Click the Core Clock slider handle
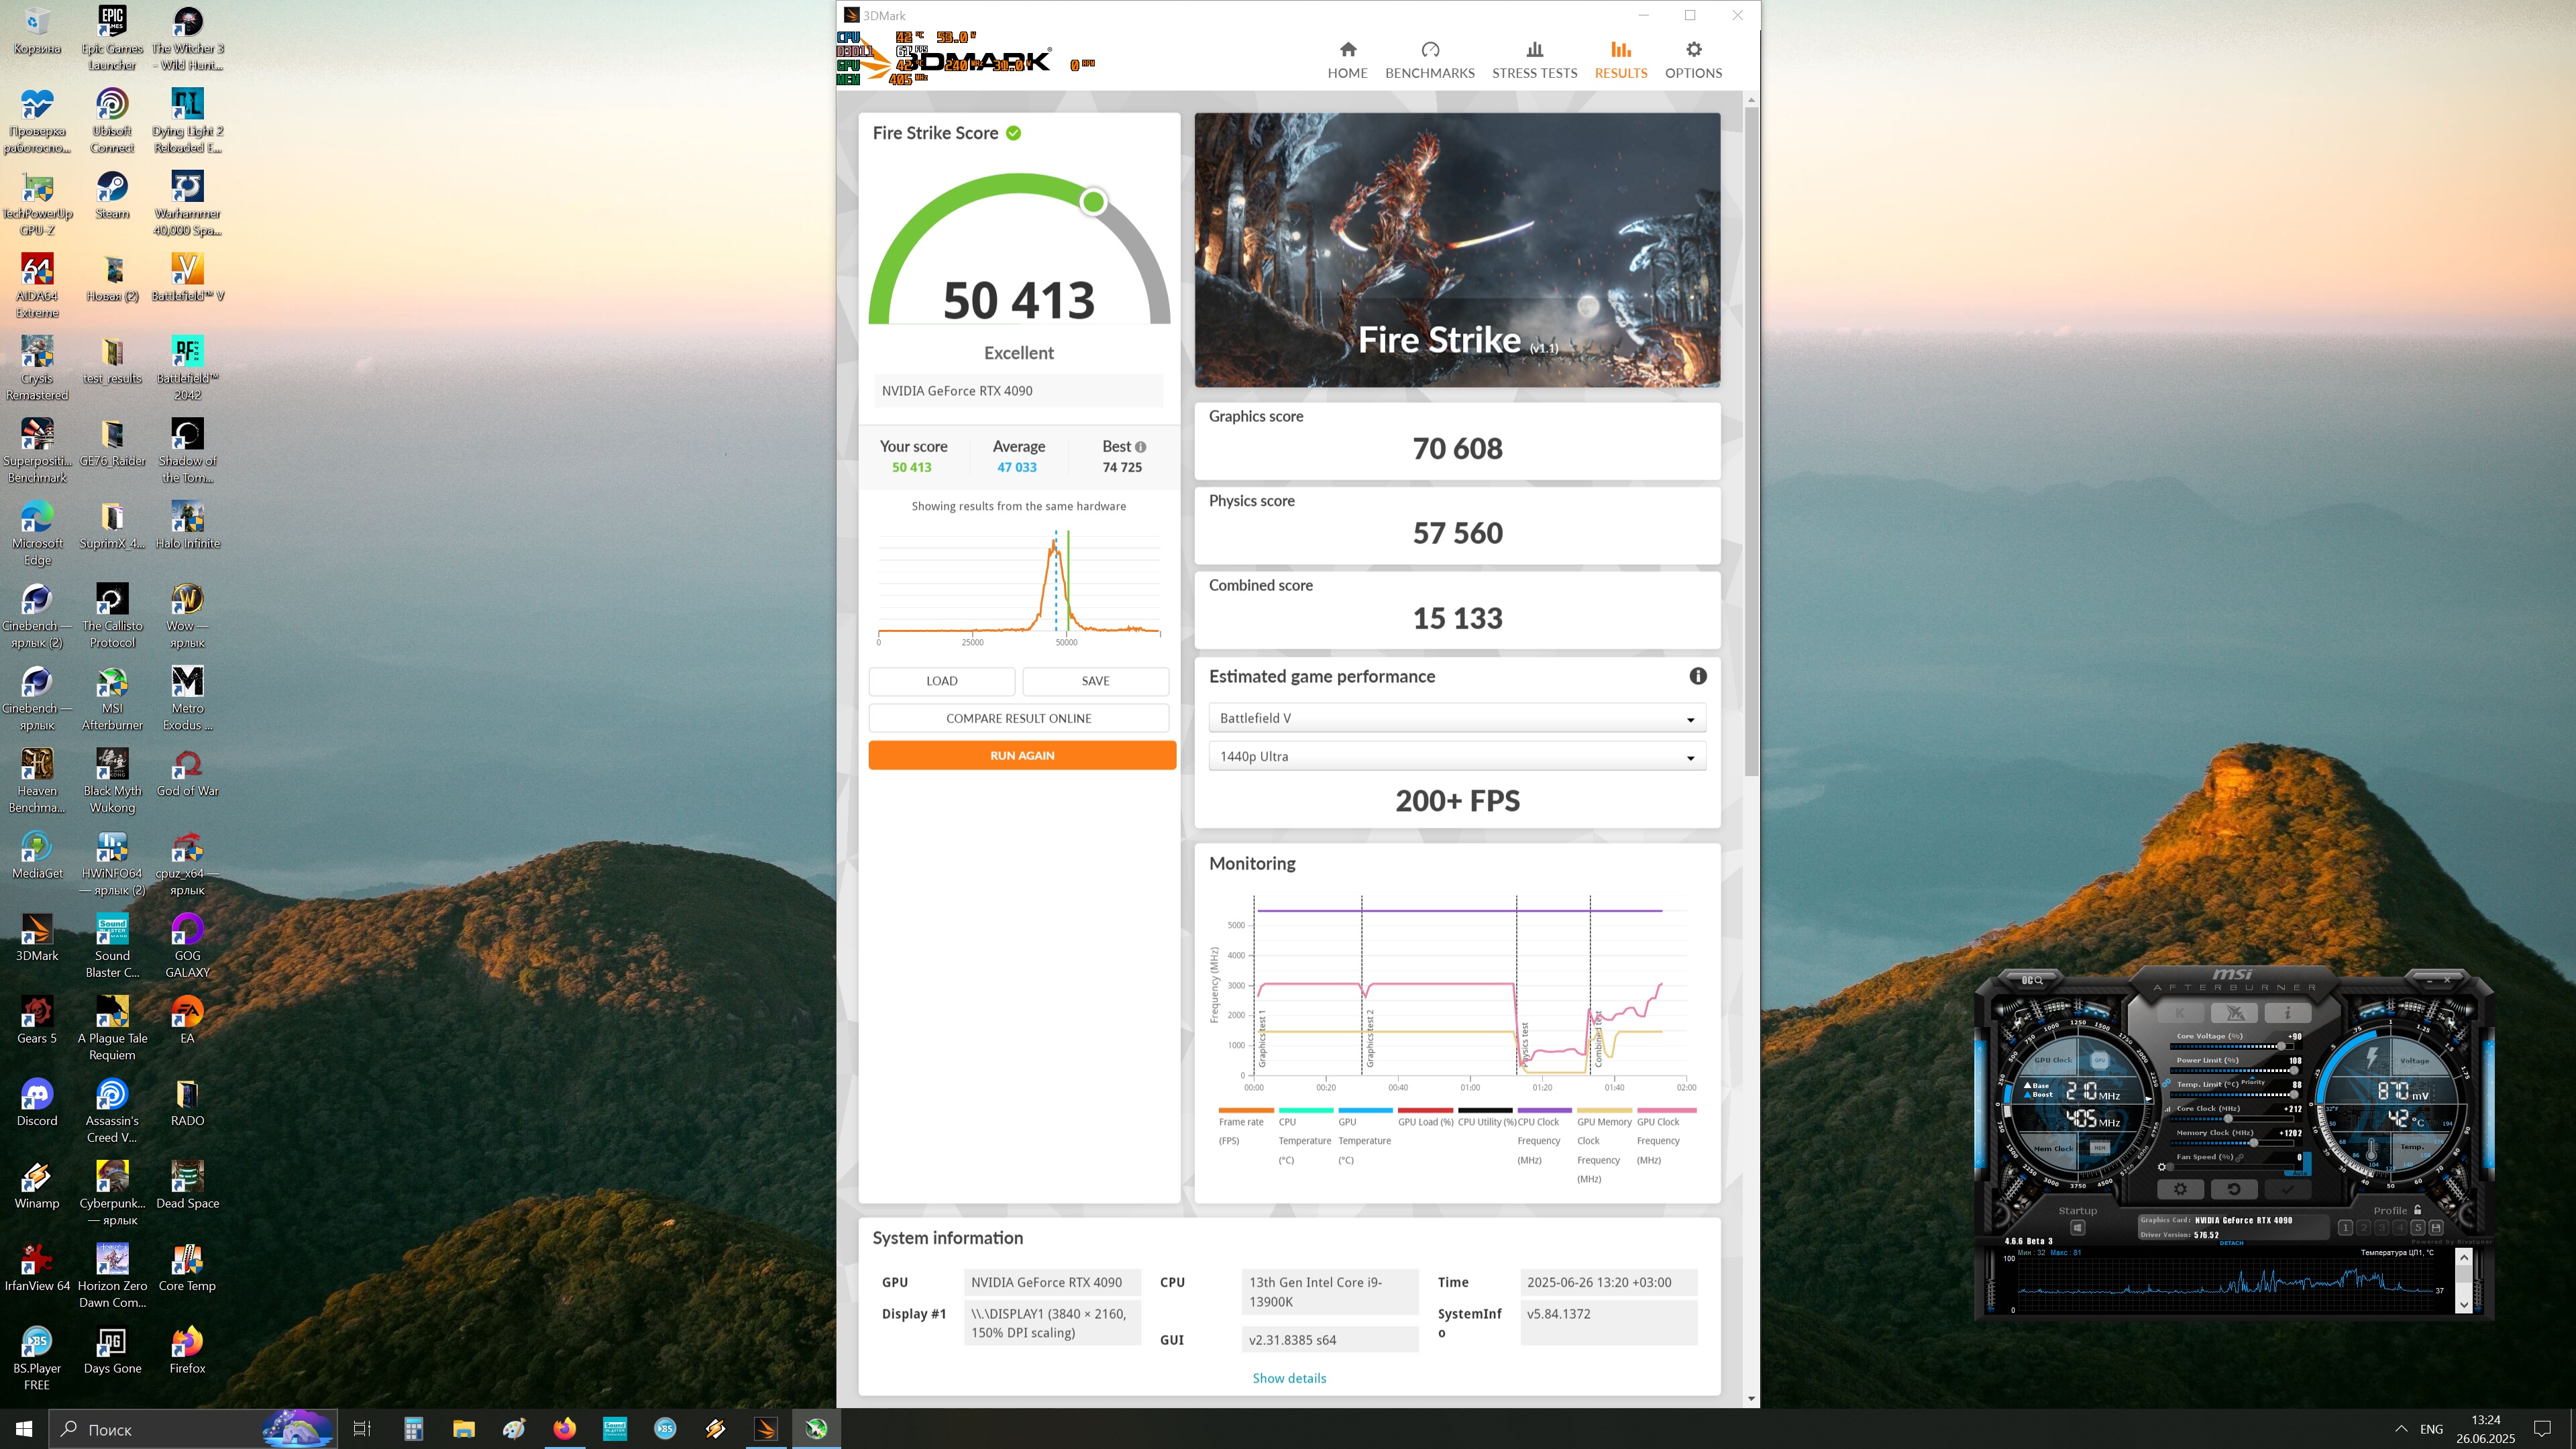2576x1449 pixels. click(x=2229, y=1119)
